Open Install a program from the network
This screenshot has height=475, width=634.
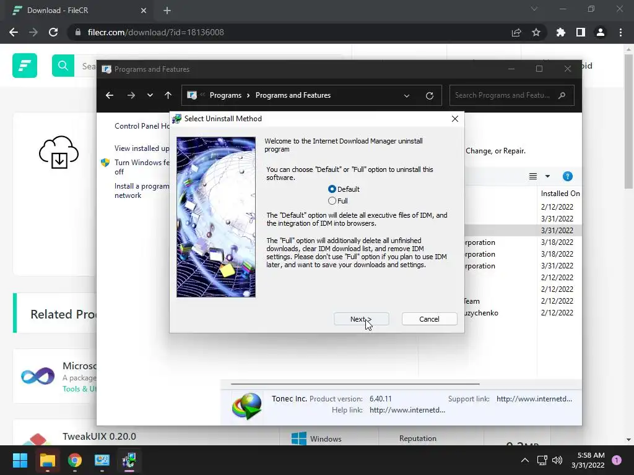[x=142, y=190]
